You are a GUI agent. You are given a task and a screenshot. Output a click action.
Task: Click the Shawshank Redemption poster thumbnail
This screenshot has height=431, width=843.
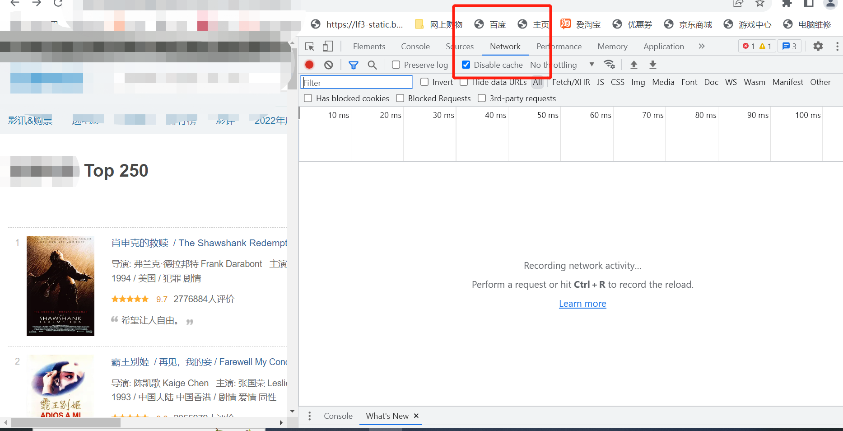coord(61,286)
